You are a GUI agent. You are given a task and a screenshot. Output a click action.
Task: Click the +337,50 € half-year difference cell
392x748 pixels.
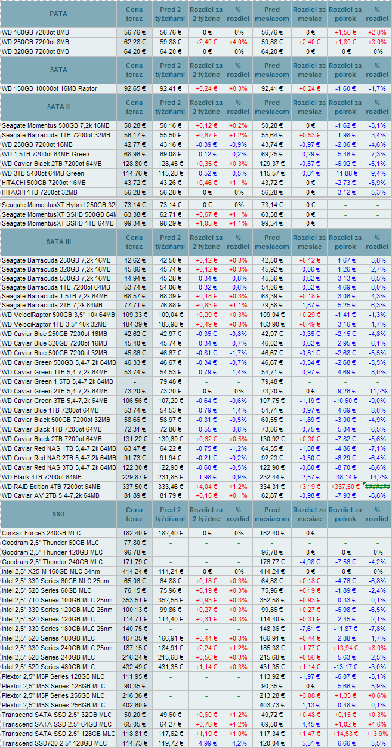[345, 487]
